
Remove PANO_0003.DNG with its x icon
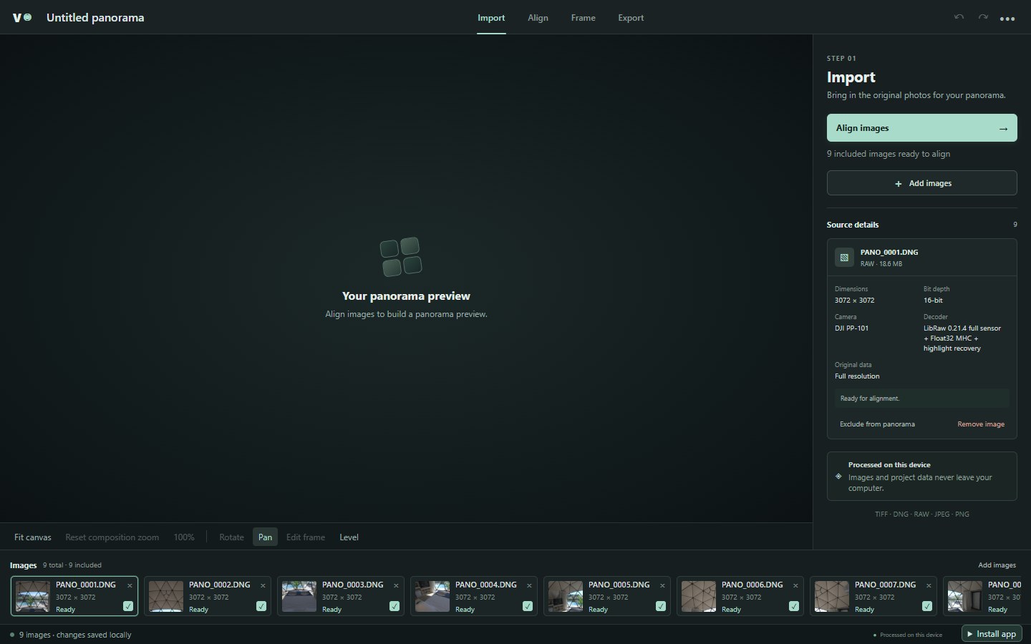coord(396,585)
